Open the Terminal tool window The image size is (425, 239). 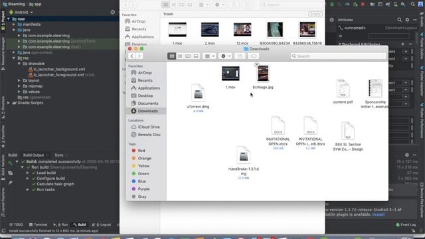38,224
